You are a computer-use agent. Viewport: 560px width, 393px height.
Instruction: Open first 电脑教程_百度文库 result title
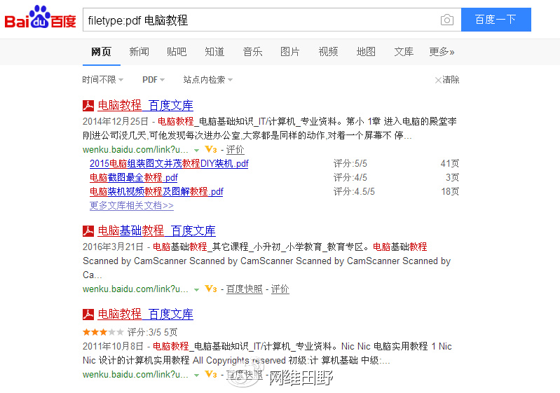pos(145,106)
